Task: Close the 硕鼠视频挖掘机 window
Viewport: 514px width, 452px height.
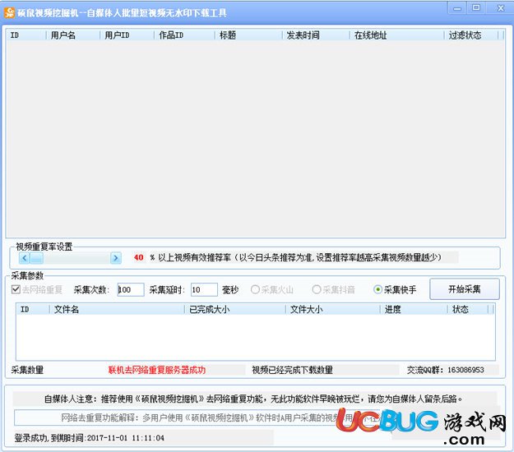Action: click(x=500, y=8)
